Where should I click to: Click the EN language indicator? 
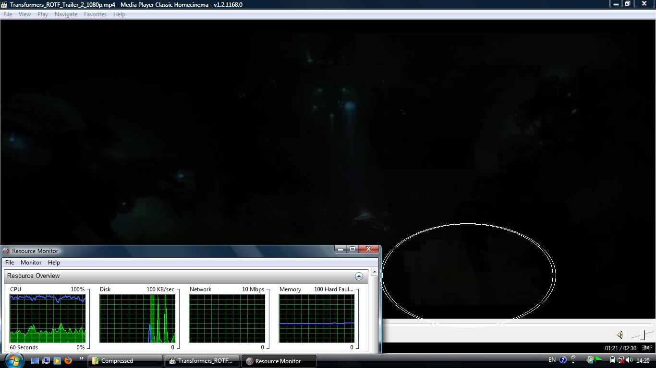click(x=552, y=360)
